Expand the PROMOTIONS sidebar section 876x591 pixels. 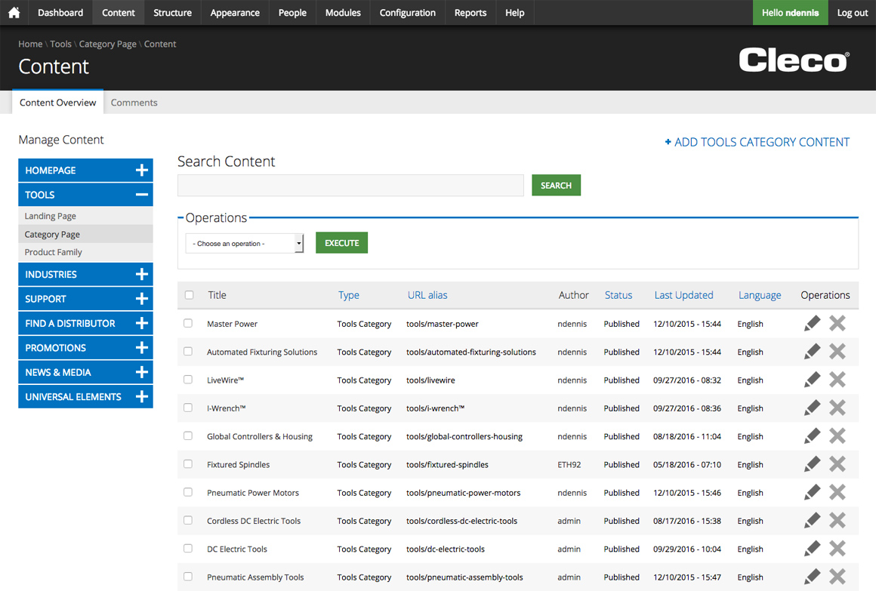pyautogui.click(x=85, y=348)
